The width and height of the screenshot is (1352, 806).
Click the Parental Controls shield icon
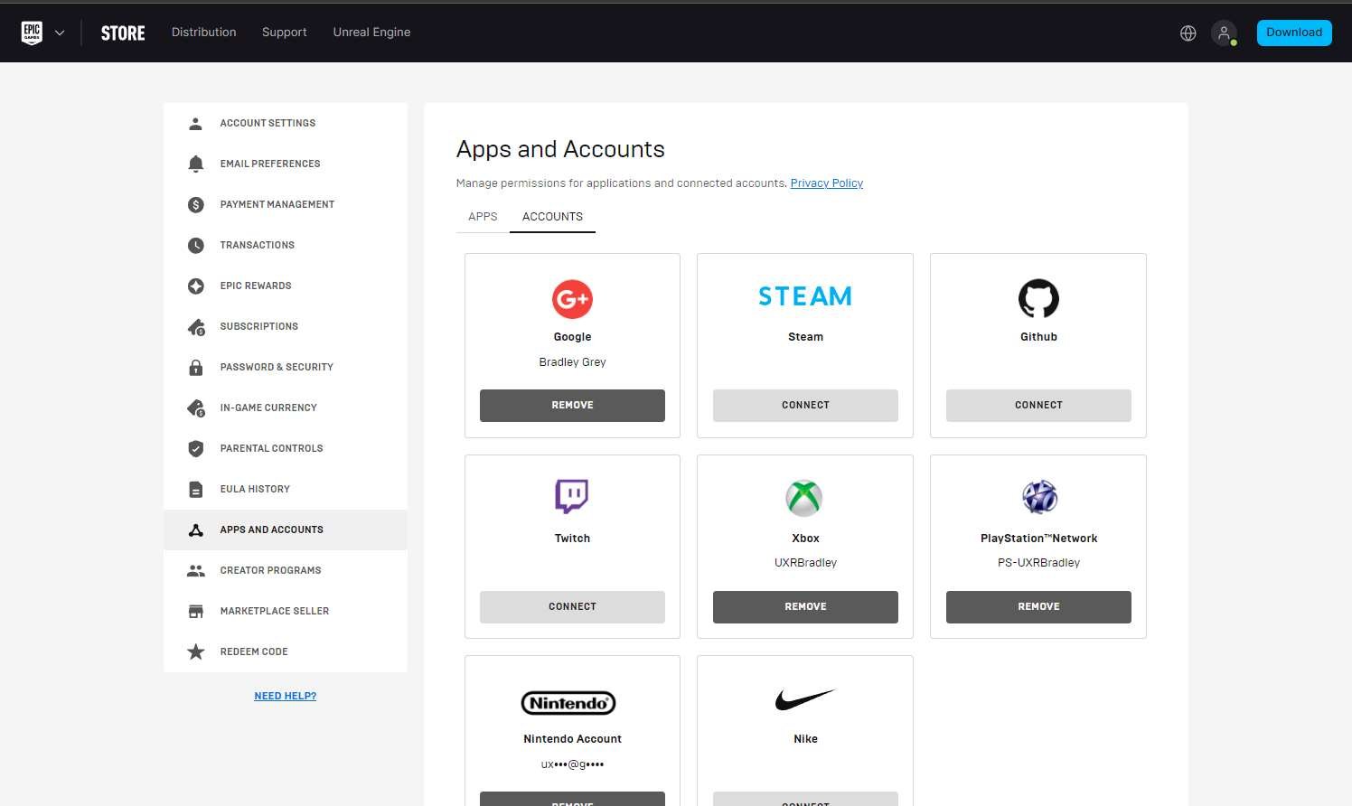point(195,448)
